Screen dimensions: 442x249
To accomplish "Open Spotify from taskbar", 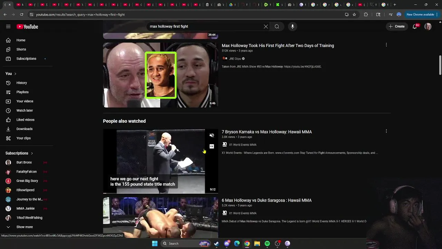I will coord(267,243).
